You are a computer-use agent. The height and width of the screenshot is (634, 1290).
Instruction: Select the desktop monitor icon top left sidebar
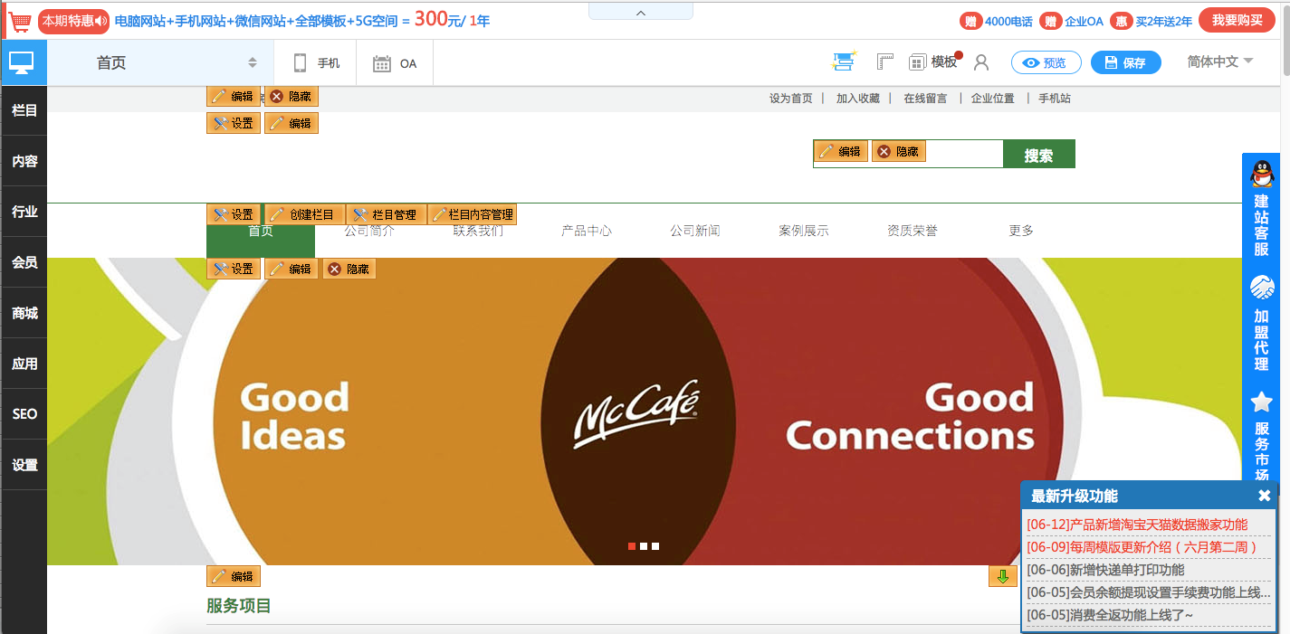[x=23, y=62]
